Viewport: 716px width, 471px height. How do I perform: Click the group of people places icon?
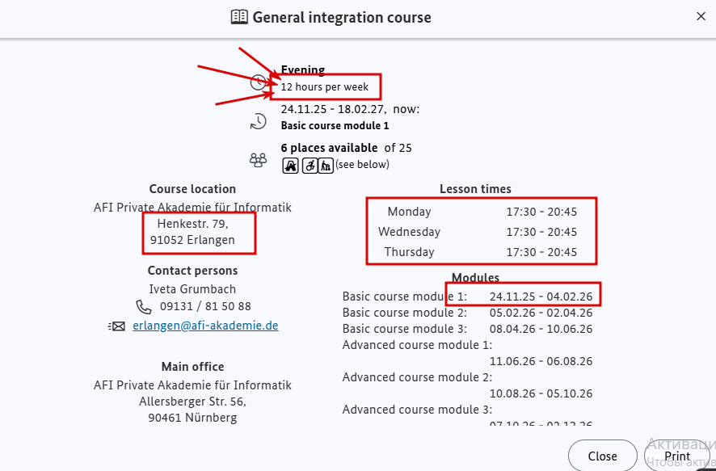pos(258,160)
